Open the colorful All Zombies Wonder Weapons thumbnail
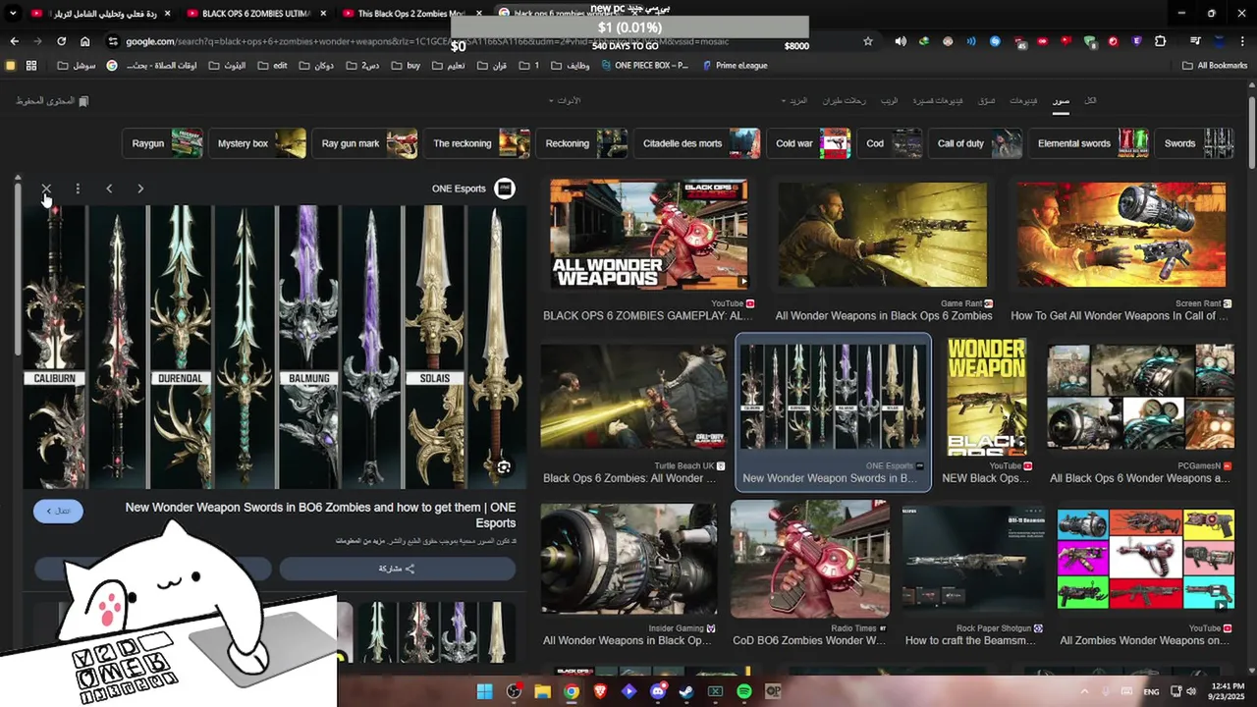Viewport: 1257px width, 707px height. click(1146, 559)
